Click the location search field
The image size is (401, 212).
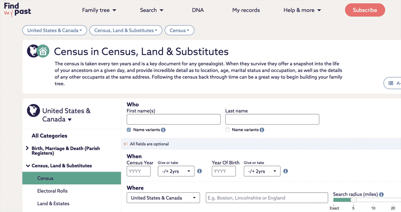[x=267, y=198]
